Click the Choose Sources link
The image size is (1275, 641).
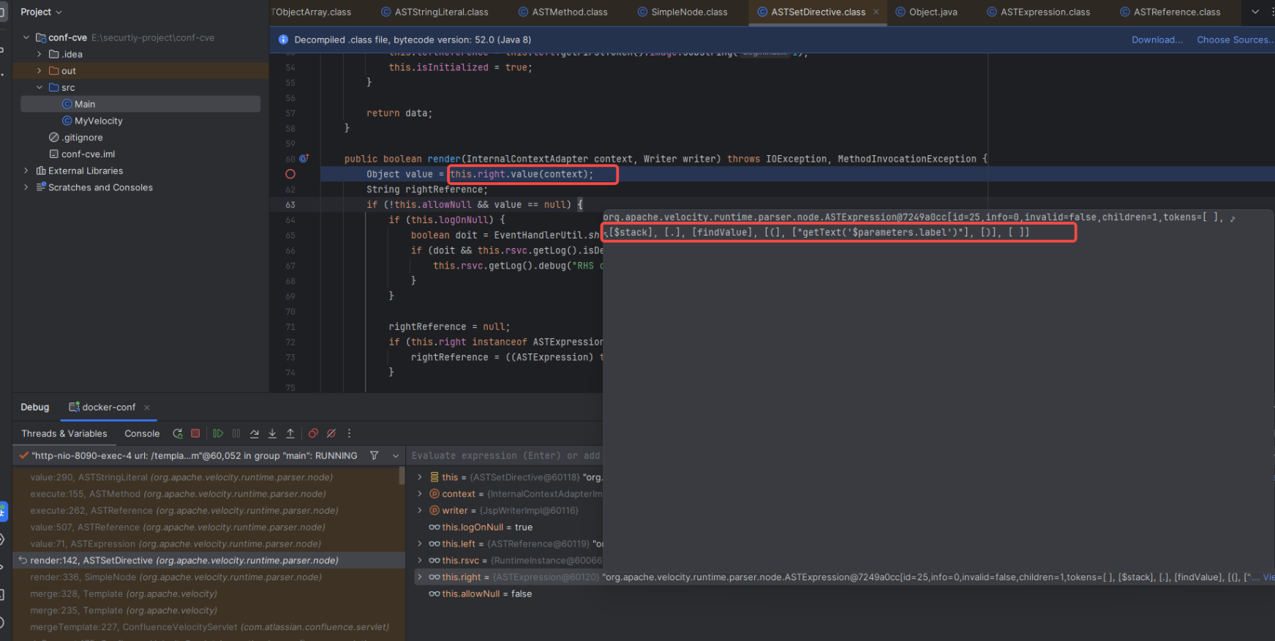click(1235, 40)
